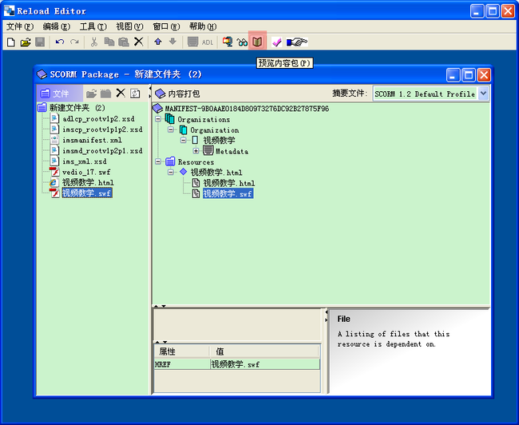
Task: Click the Delete X icon in main toolbar
Action: pos(139,42)
